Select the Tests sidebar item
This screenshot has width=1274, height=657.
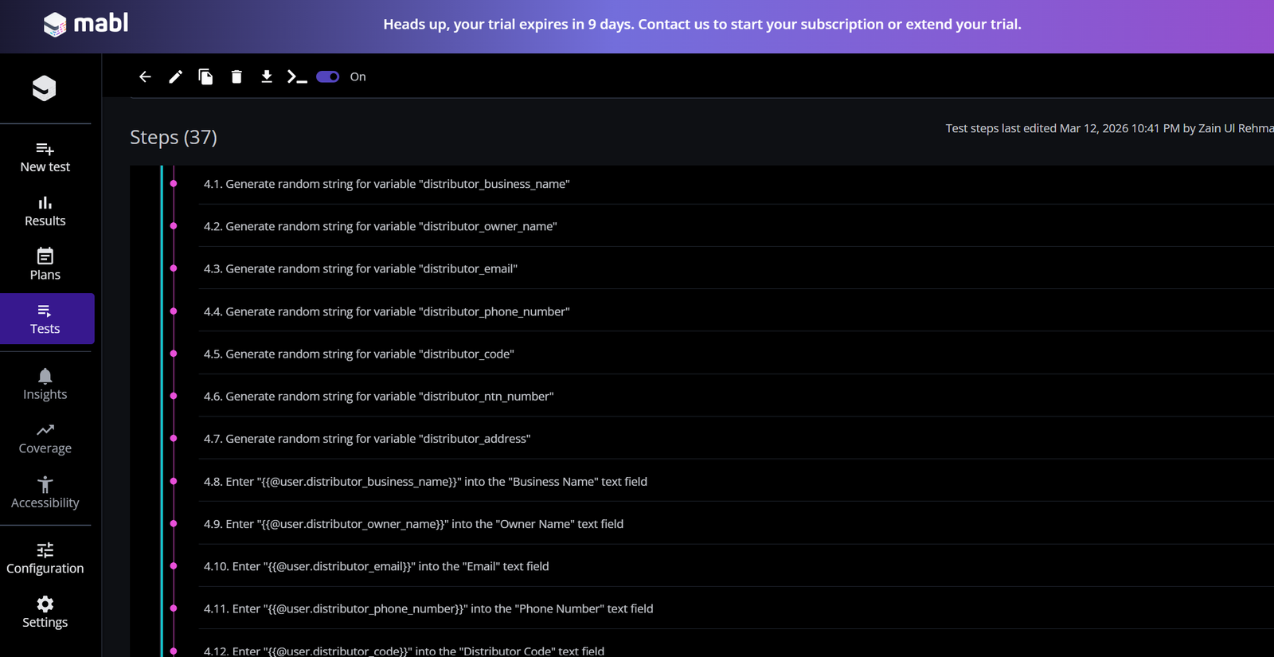(45, 319)
